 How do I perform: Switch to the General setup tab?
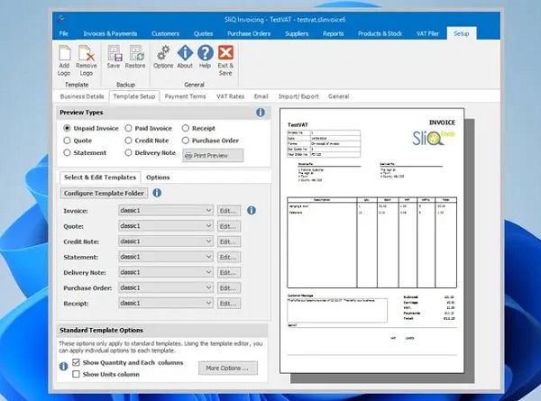point(338,96)
